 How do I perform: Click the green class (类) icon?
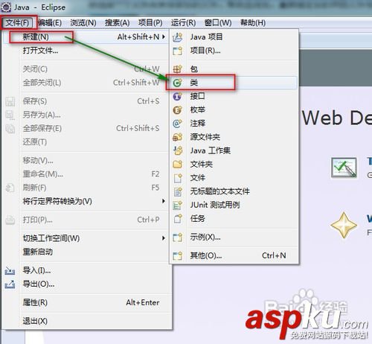(178, 83)
